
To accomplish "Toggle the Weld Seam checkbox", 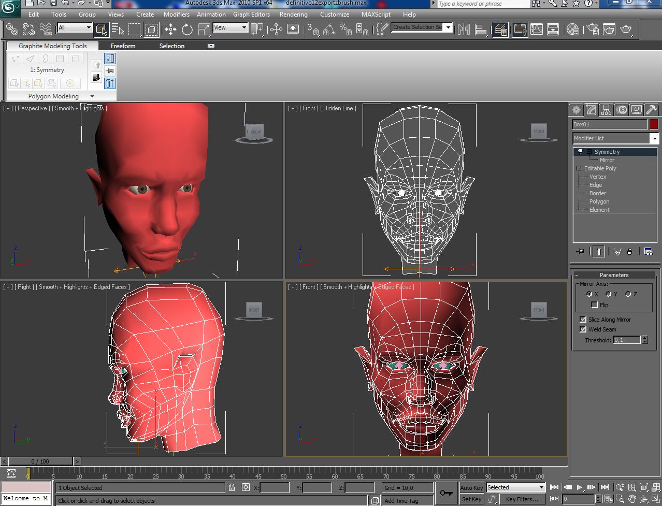I will point(583,329).
